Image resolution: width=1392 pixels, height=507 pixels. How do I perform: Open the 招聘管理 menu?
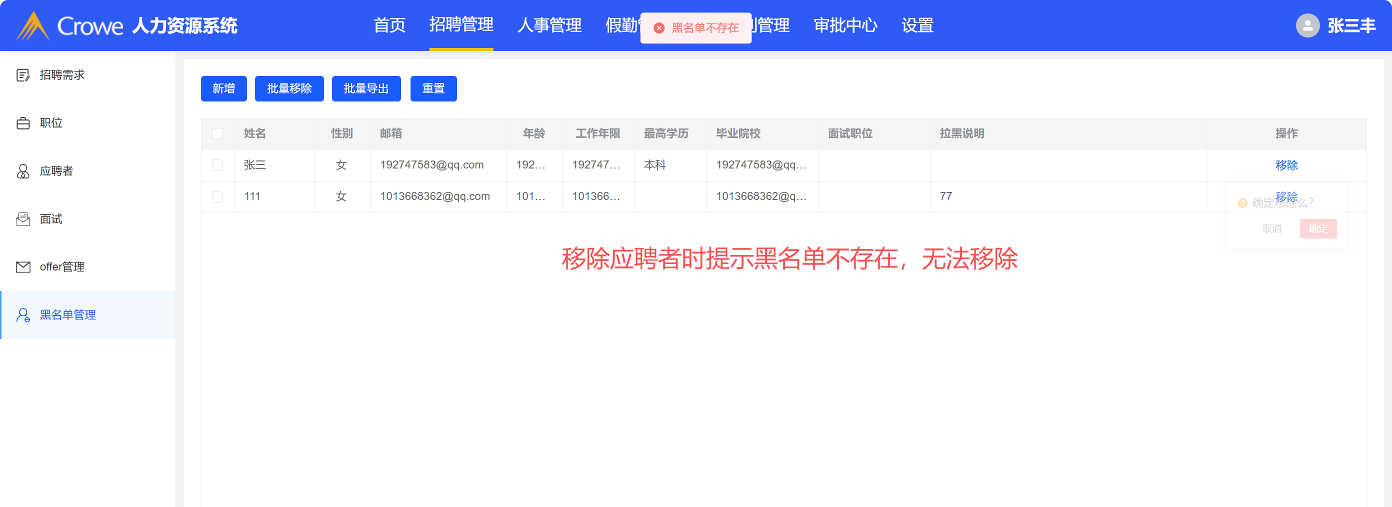461,25
